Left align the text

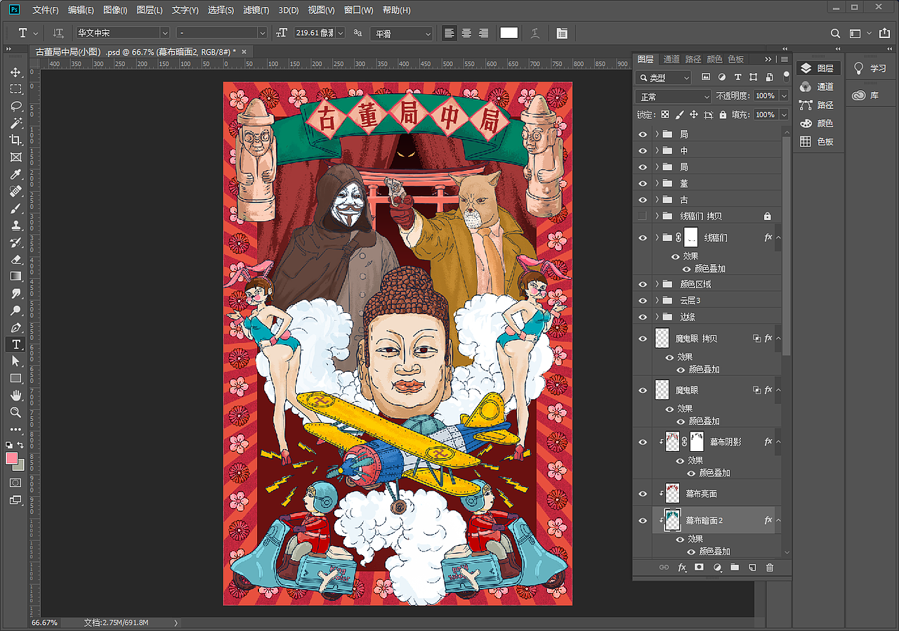449,33
